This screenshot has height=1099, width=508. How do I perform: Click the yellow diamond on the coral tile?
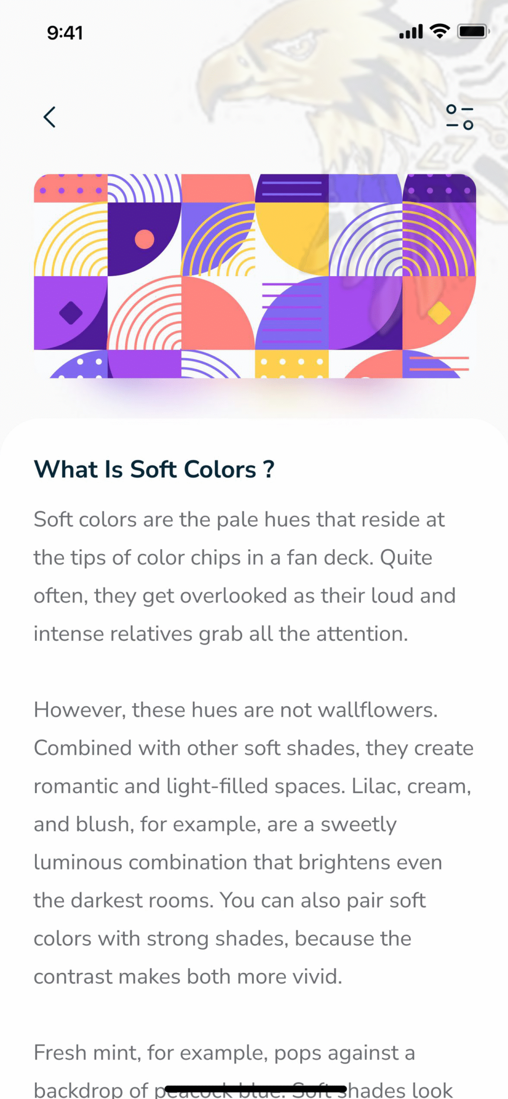coord(439,313)
